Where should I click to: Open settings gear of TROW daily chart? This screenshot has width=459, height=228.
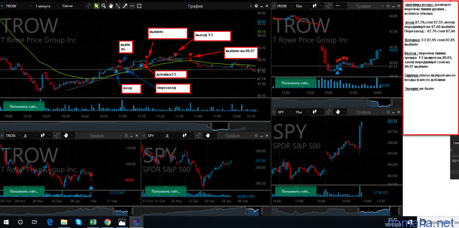(x=126, y=136)
